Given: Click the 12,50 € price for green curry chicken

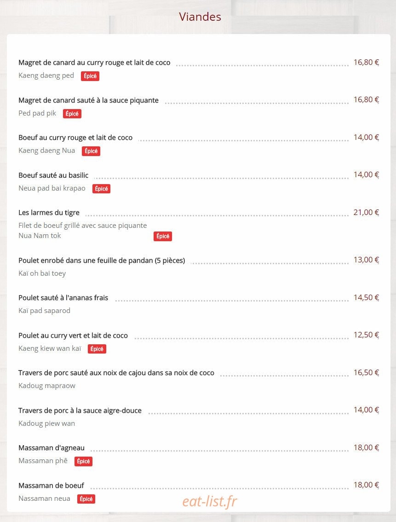Looking at the screenshot, I should (366, 335).
